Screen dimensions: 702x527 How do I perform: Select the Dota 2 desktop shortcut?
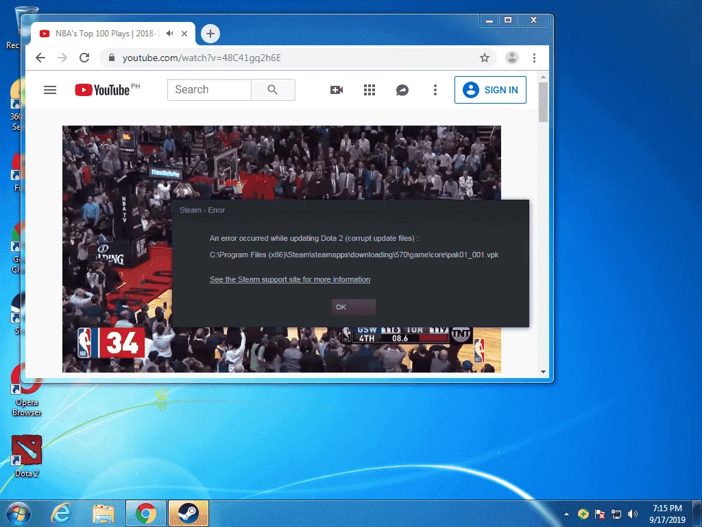pyautogui.click(x=27, y=456)
